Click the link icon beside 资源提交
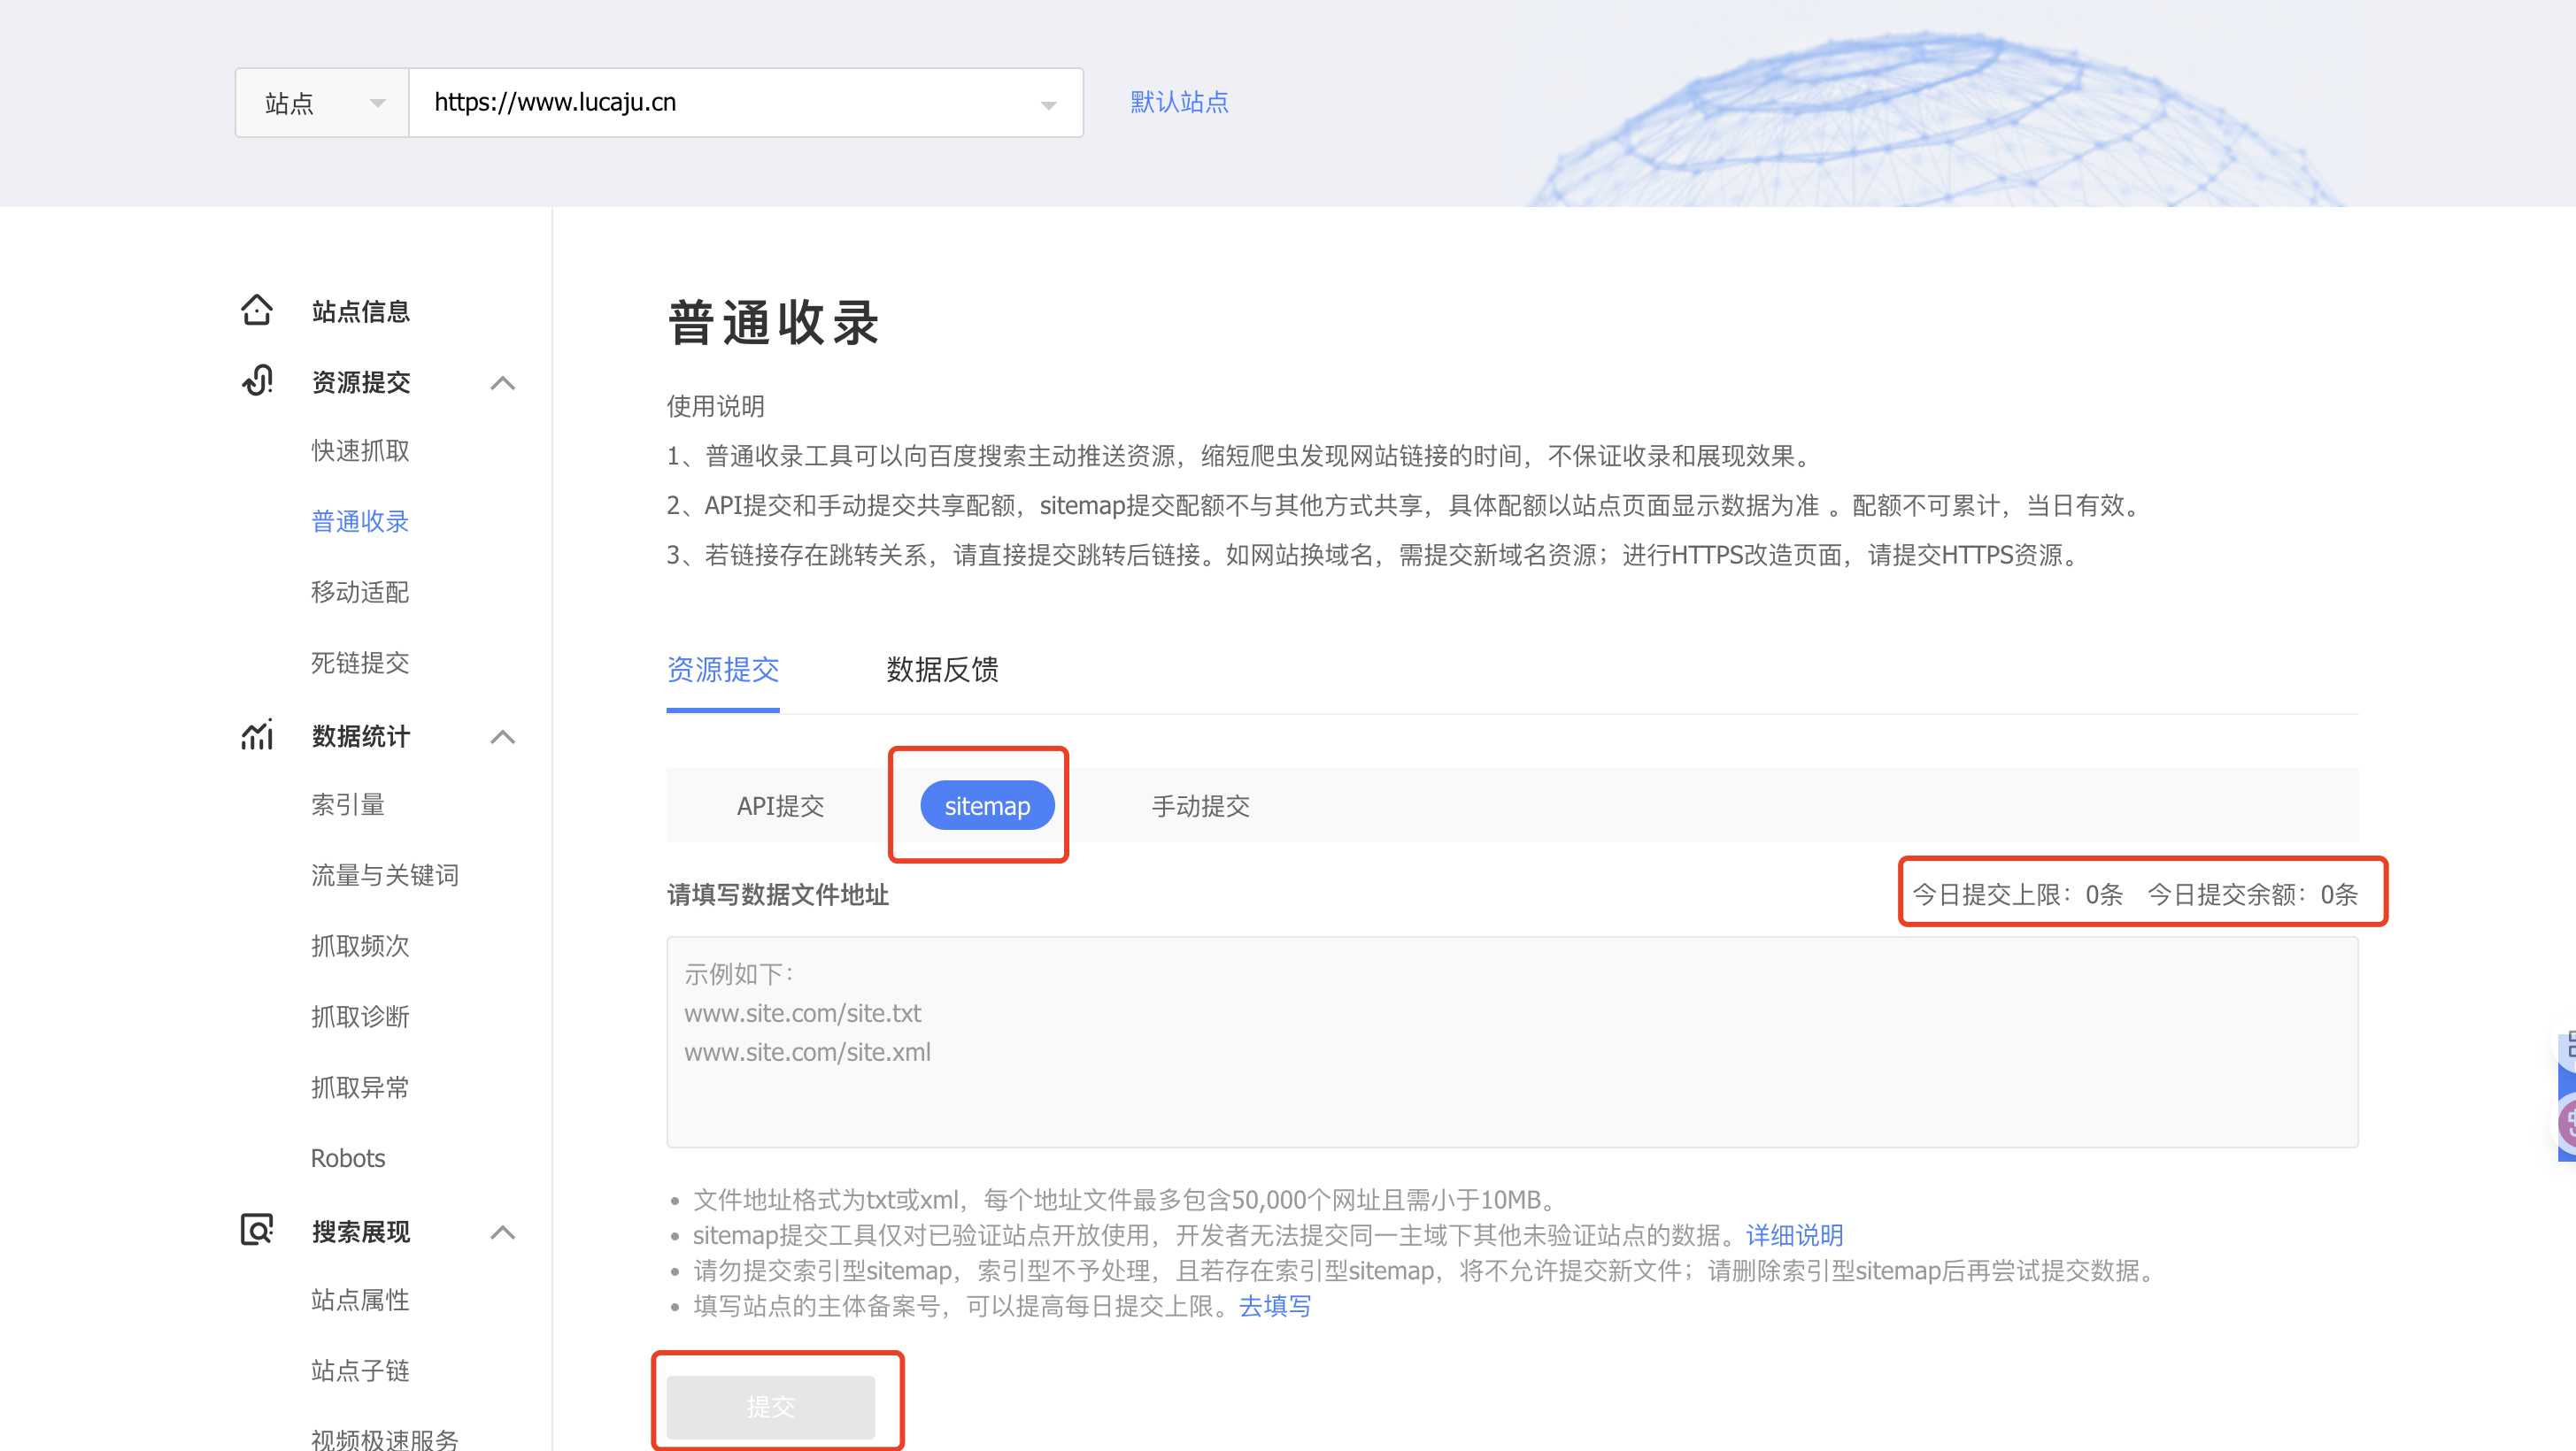This screenshot has height=1451, width=2576. point(257,380)
